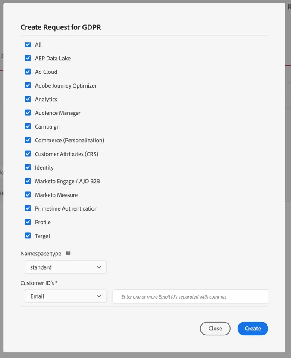
Task: Uncheck Audience Manager option
Action: [28, 113]
